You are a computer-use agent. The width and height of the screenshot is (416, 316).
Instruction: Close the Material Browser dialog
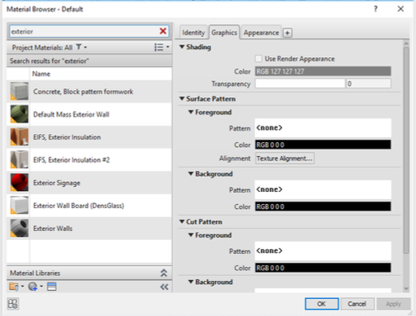click(x=401, y=9)
